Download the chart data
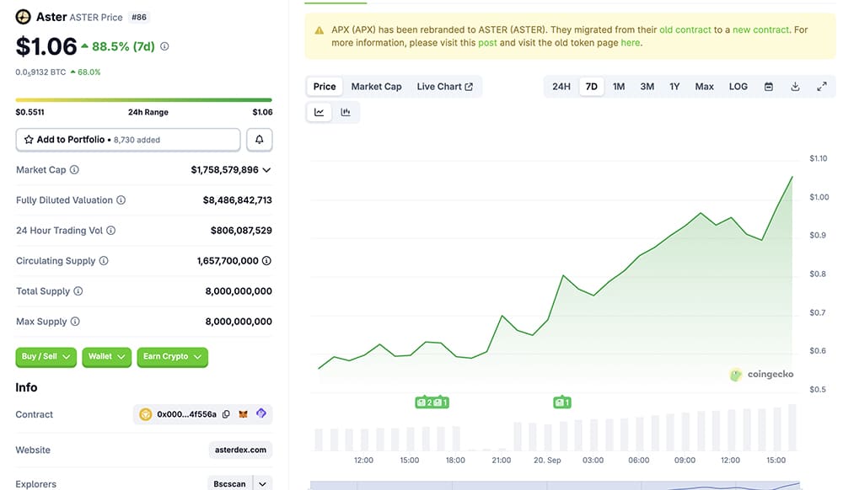 [795, 86]
